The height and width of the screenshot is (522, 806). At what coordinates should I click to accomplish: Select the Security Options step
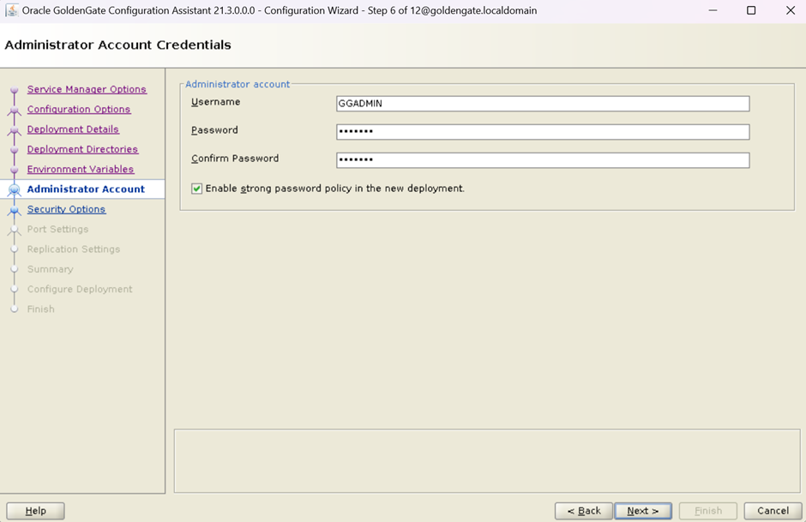(66, 209)
